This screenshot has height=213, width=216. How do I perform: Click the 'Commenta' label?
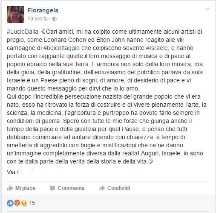[x=71, y=188]
